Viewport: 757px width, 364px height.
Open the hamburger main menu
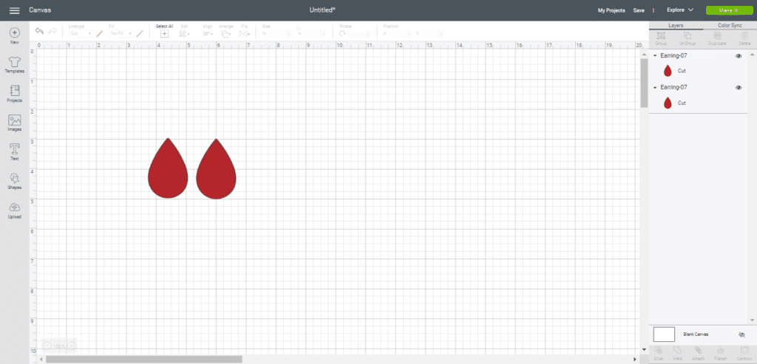(x=14, y=10)
